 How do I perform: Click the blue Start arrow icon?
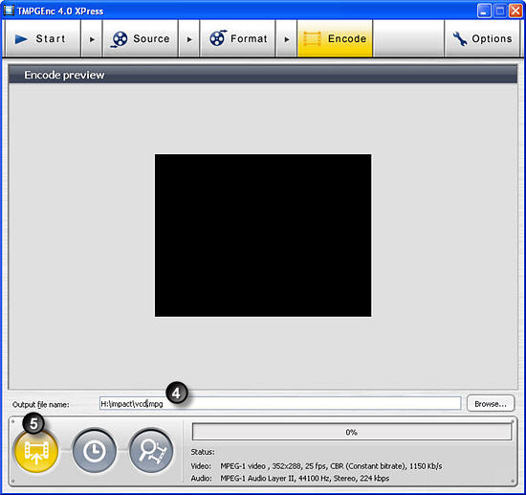pyautogui.click(x=21, y=39)
